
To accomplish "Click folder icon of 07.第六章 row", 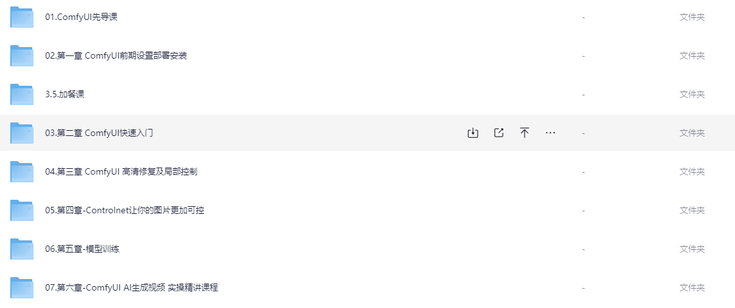I will tap(21, 287).
